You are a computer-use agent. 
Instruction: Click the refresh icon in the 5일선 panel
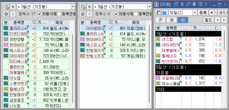coord(83,7)
